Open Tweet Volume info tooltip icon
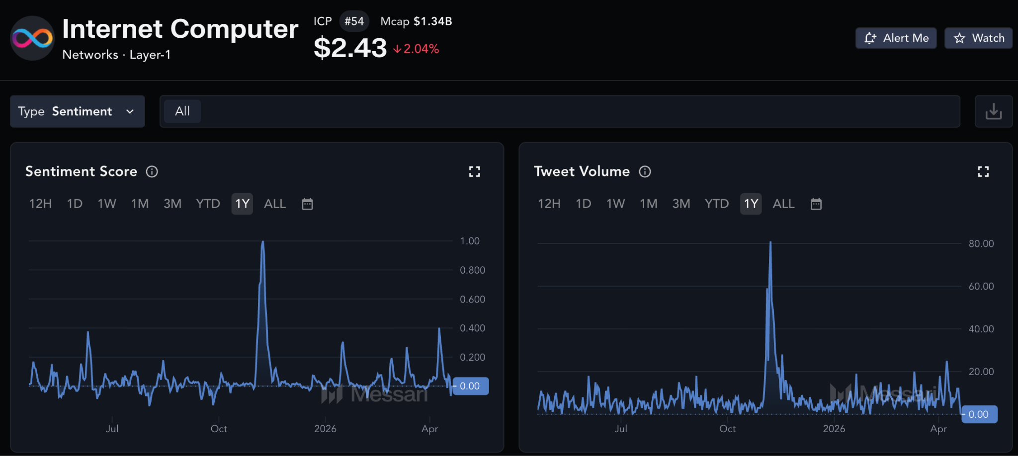1018x456 pixels. pos(645,172)
